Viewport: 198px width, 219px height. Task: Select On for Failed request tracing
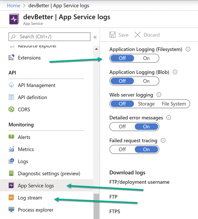coord(146,149)
